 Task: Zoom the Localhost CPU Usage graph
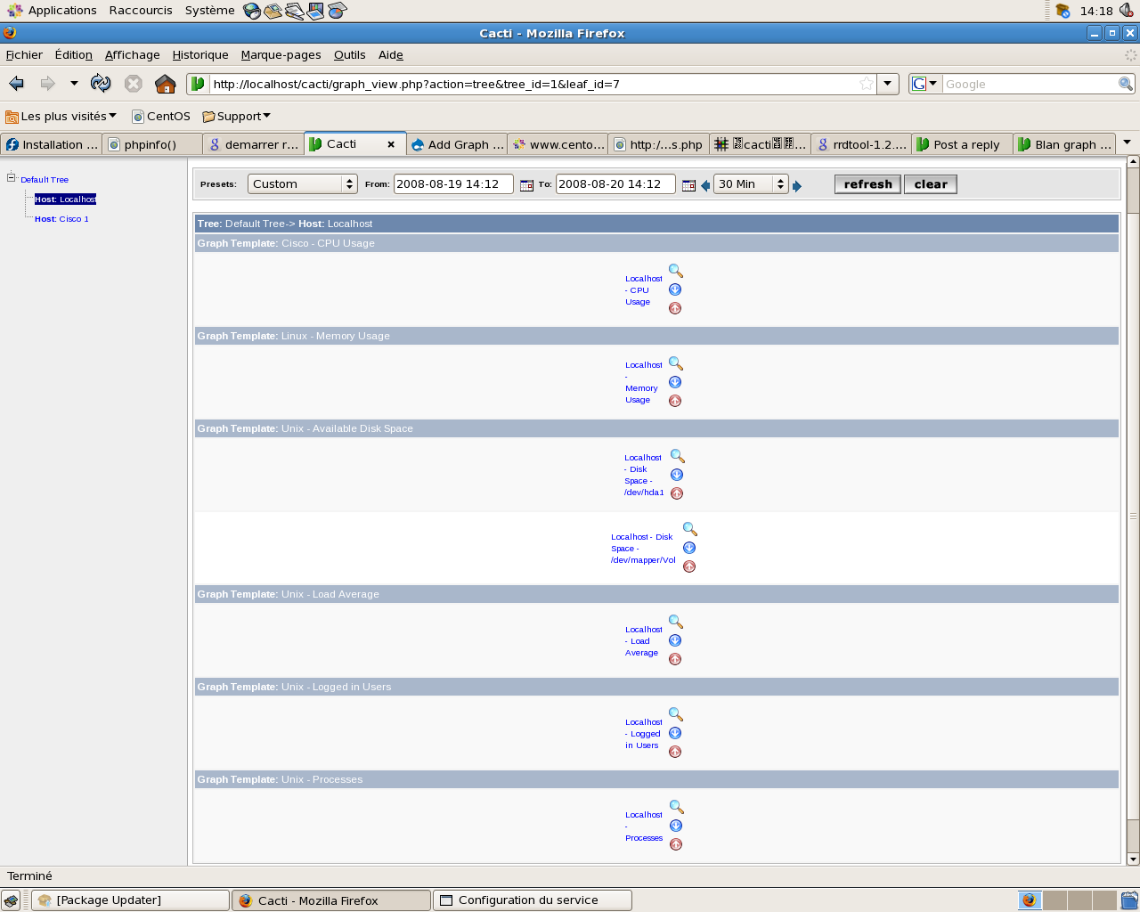(676, 271)
